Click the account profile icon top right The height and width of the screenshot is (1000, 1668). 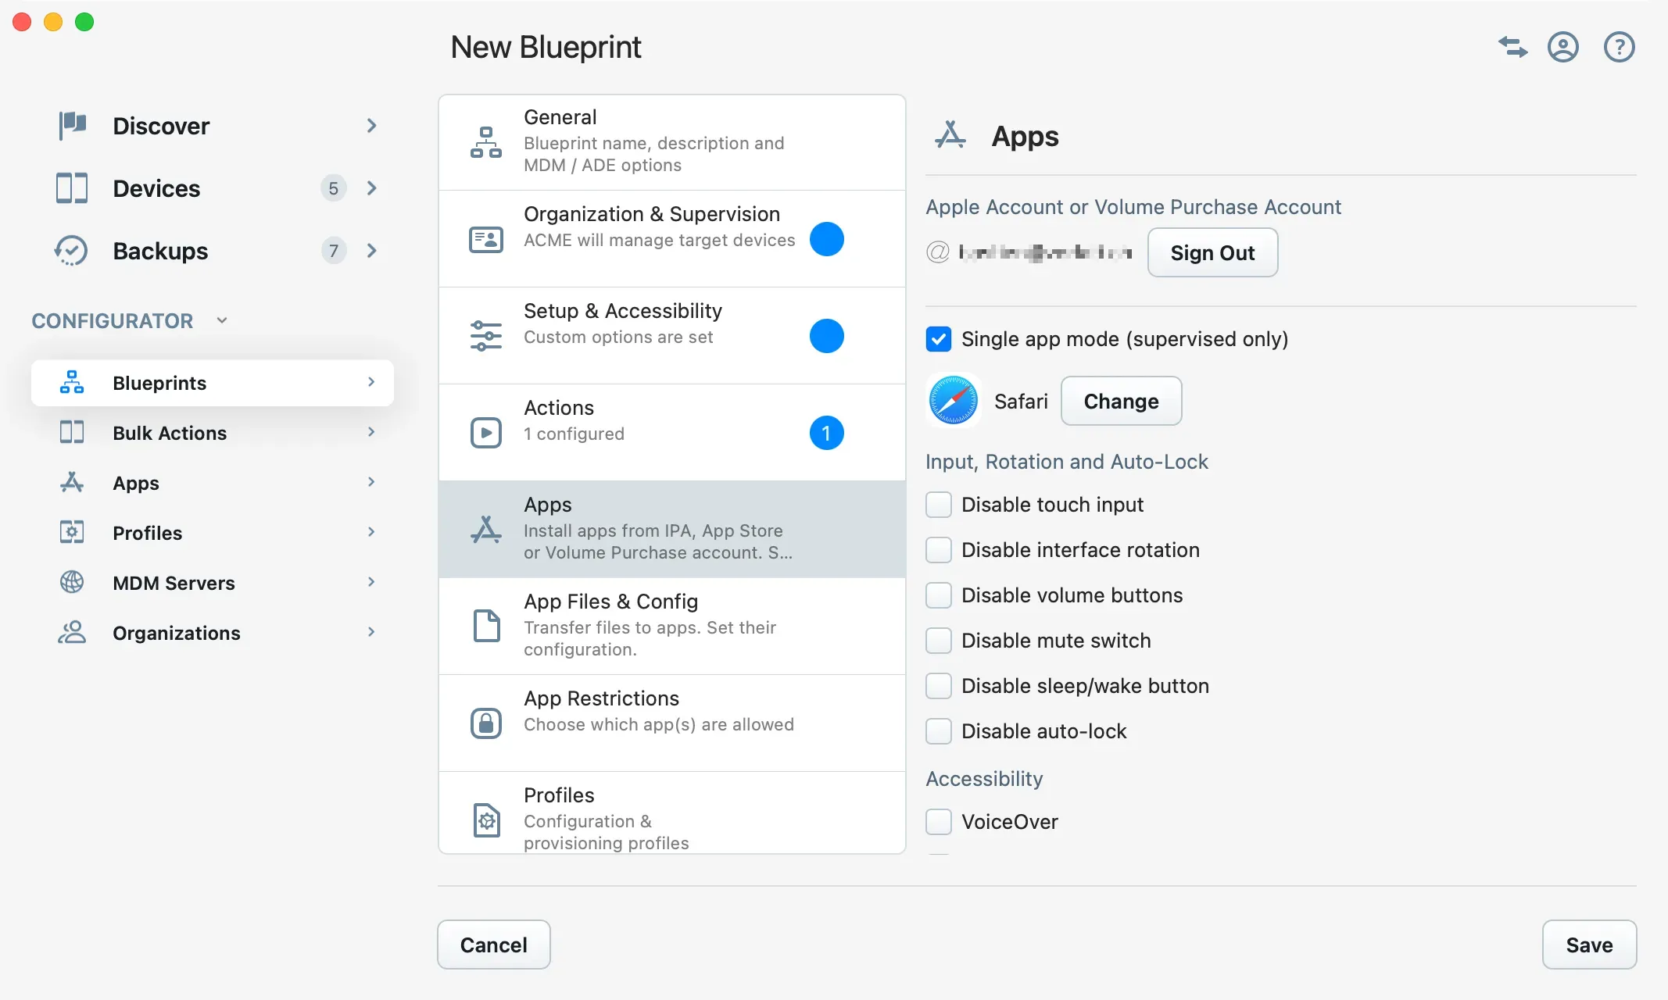point(1563,47)
